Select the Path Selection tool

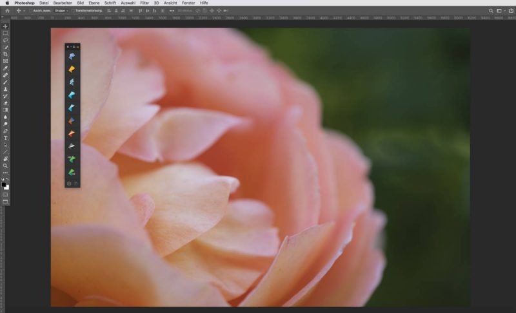tap(5, 145)
